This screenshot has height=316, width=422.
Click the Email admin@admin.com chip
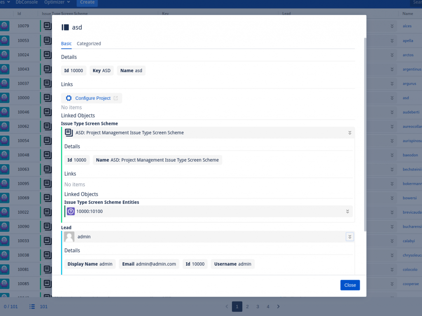[x=149, y=264]
